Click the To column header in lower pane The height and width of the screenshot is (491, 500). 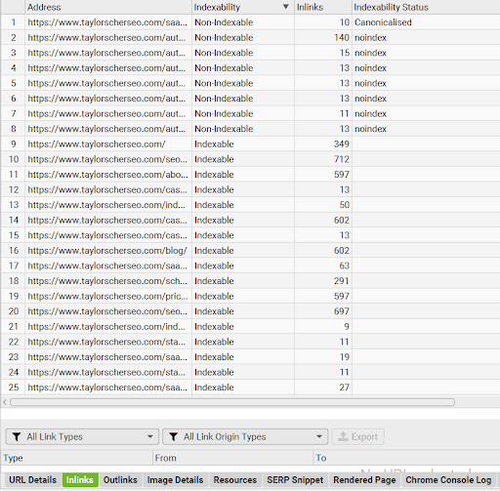click(x=407, y=458)
